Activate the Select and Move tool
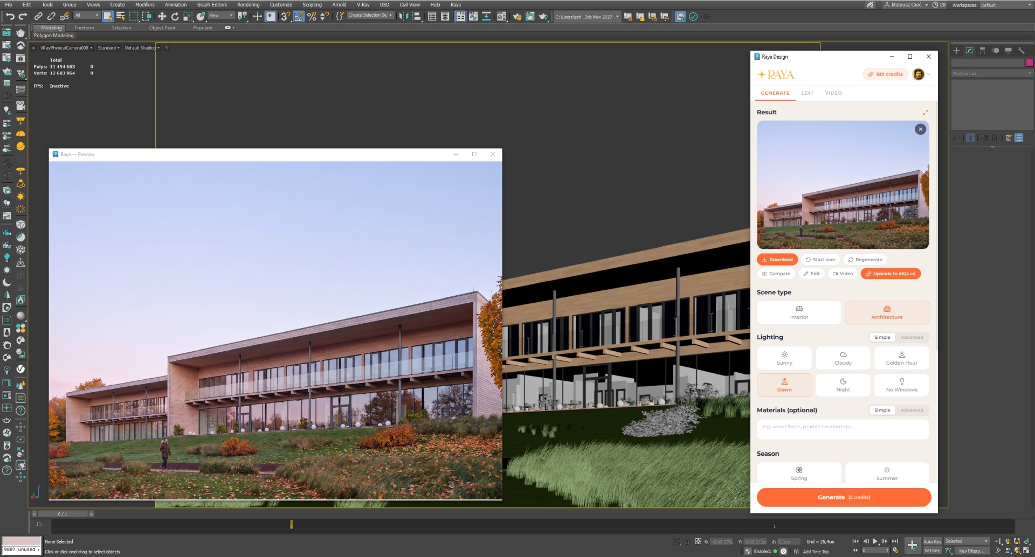The width and height of the screenshot is (1035, 557). point(162,16)
